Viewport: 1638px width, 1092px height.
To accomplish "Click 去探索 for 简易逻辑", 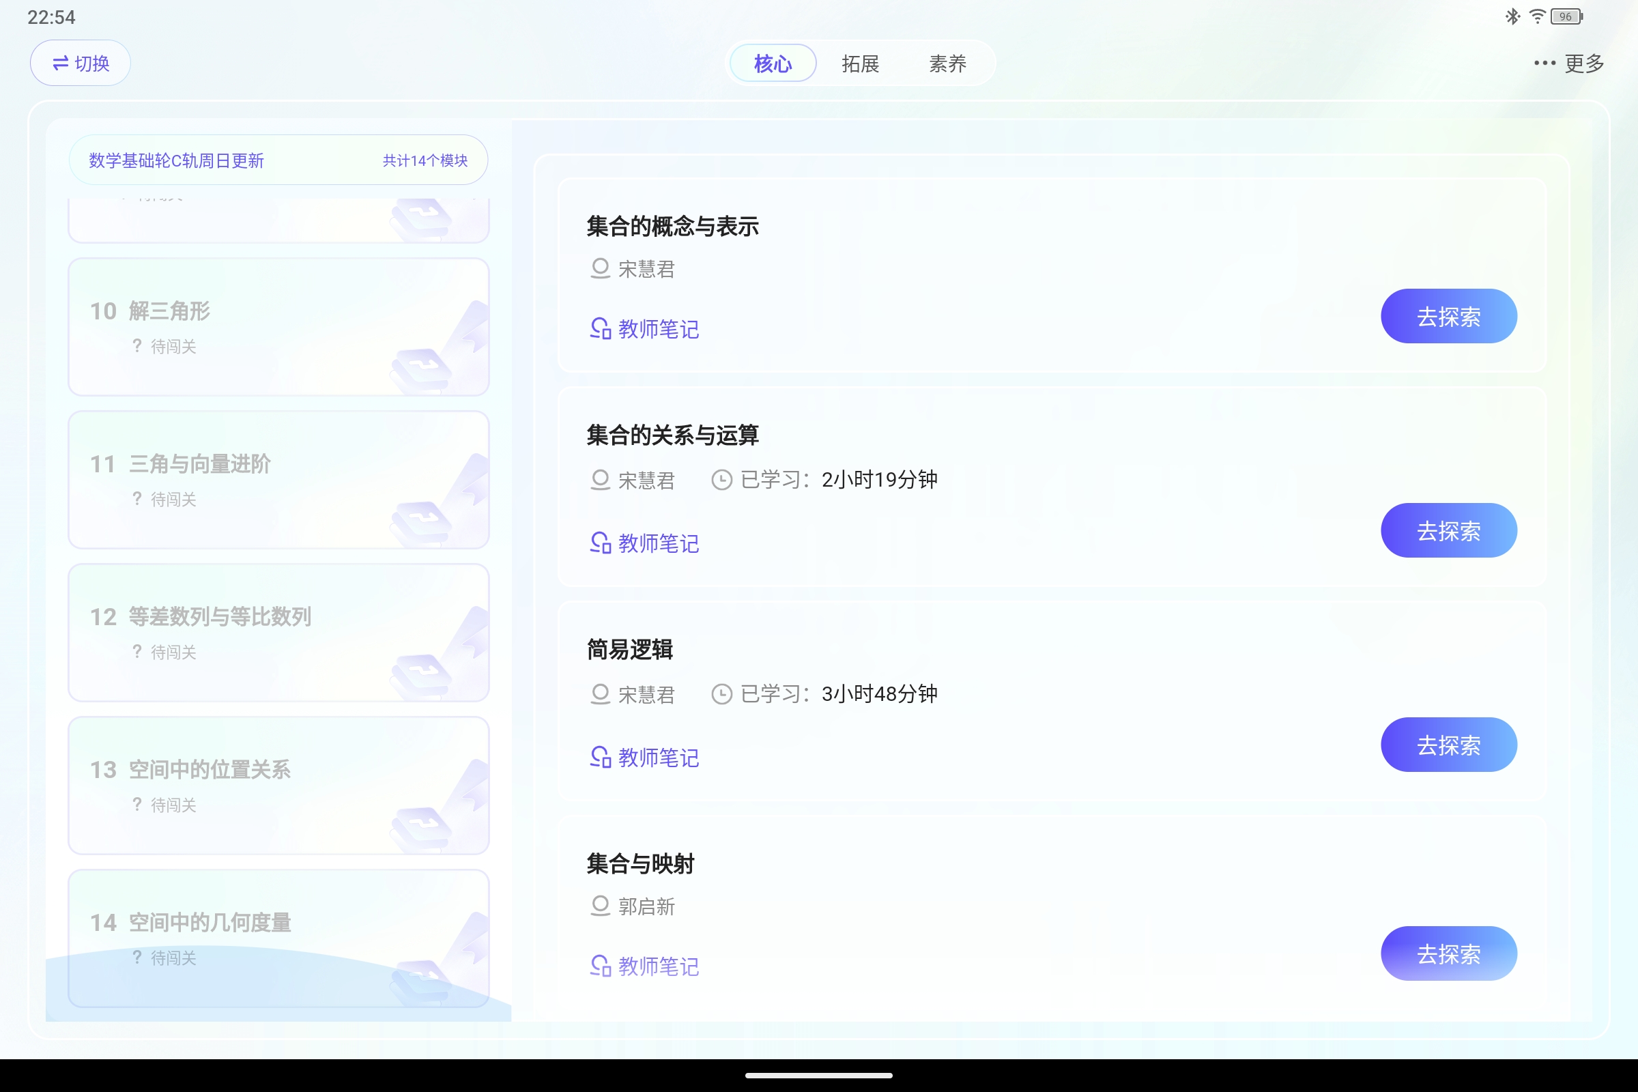I will [x=1448, y=745].
